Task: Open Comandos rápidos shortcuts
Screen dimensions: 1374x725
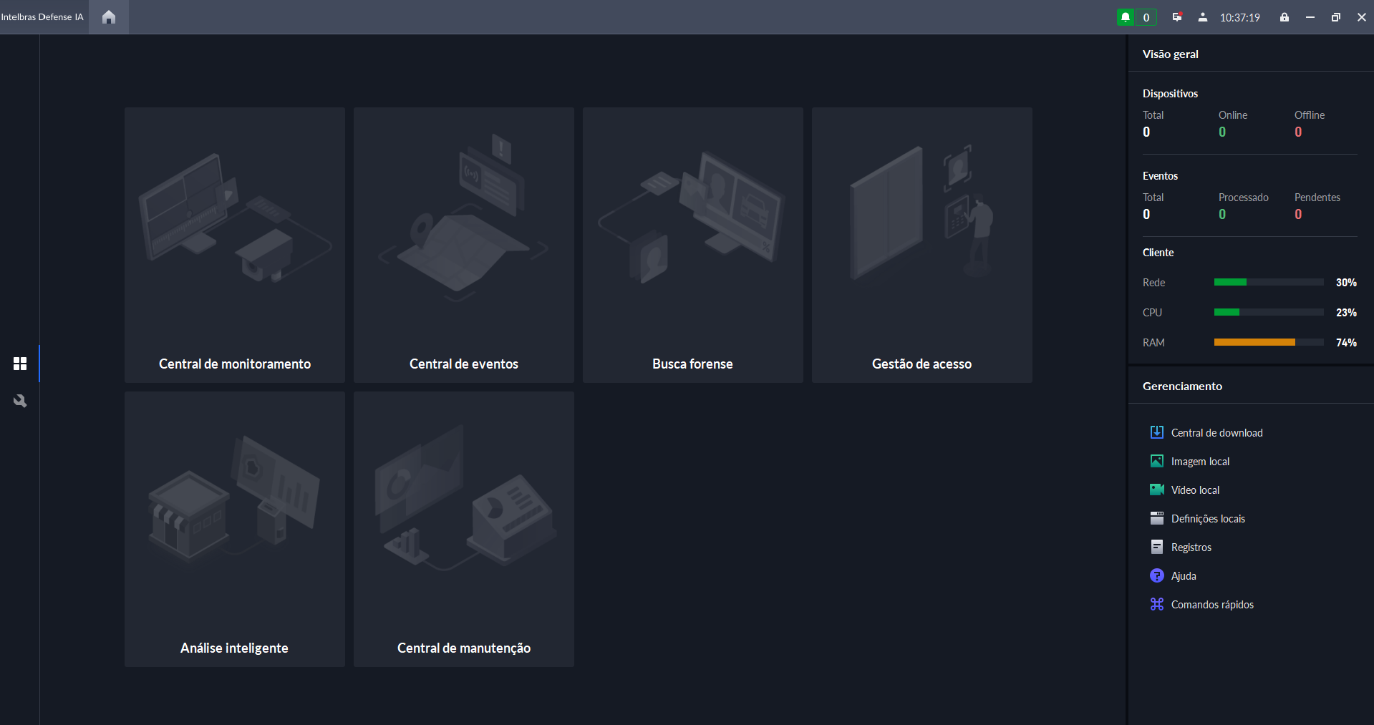Action: pos(1211,605)
